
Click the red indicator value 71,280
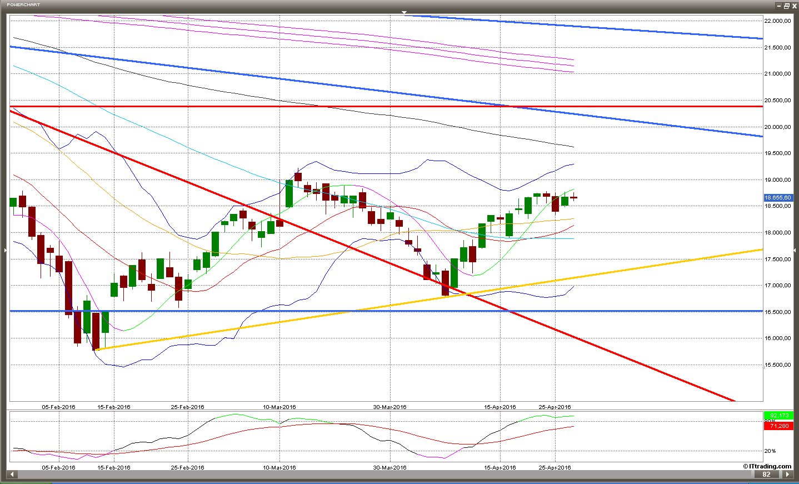[x=778, y=426]
